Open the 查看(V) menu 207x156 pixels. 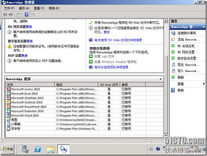coord(39,8)
